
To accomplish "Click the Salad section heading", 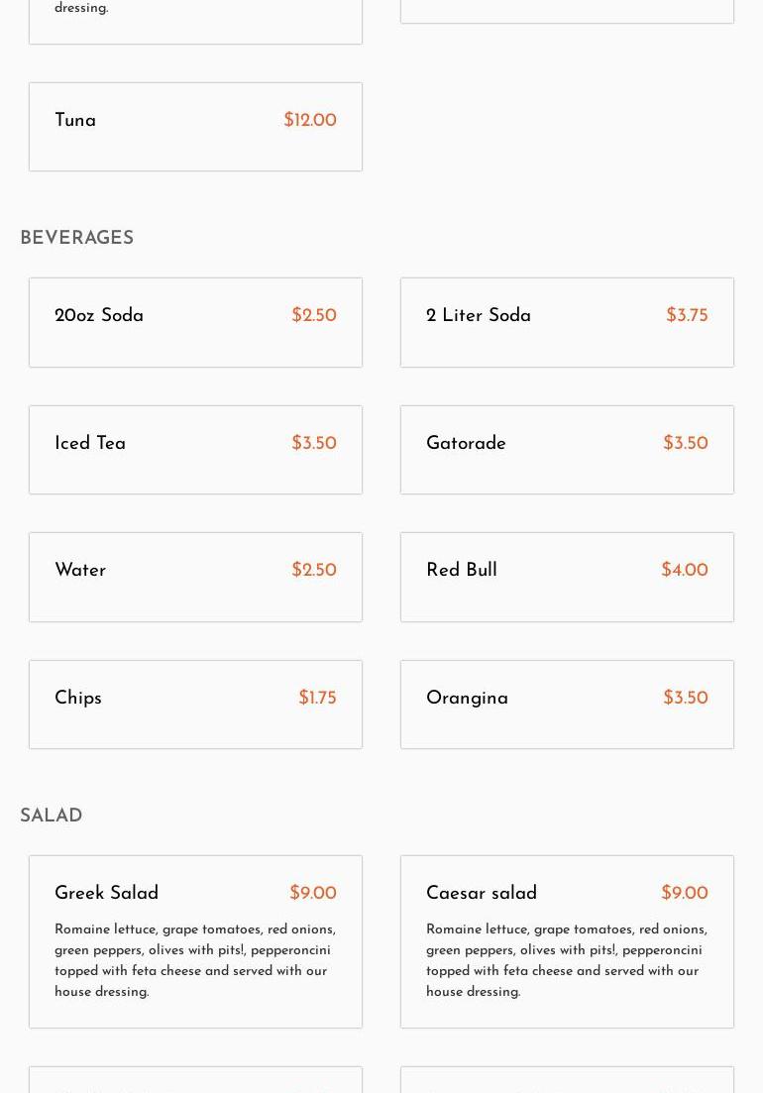I will click(51, 817).
